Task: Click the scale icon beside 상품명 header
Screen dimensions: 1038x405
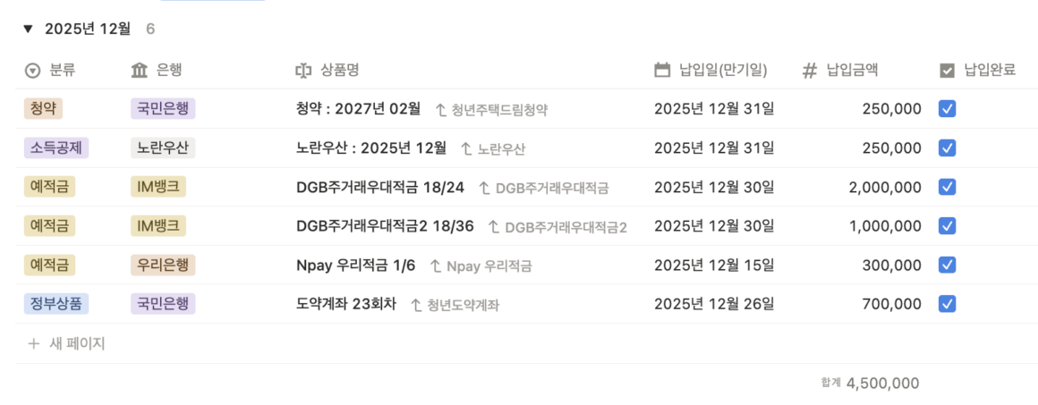Action: [x=304, y=71]
